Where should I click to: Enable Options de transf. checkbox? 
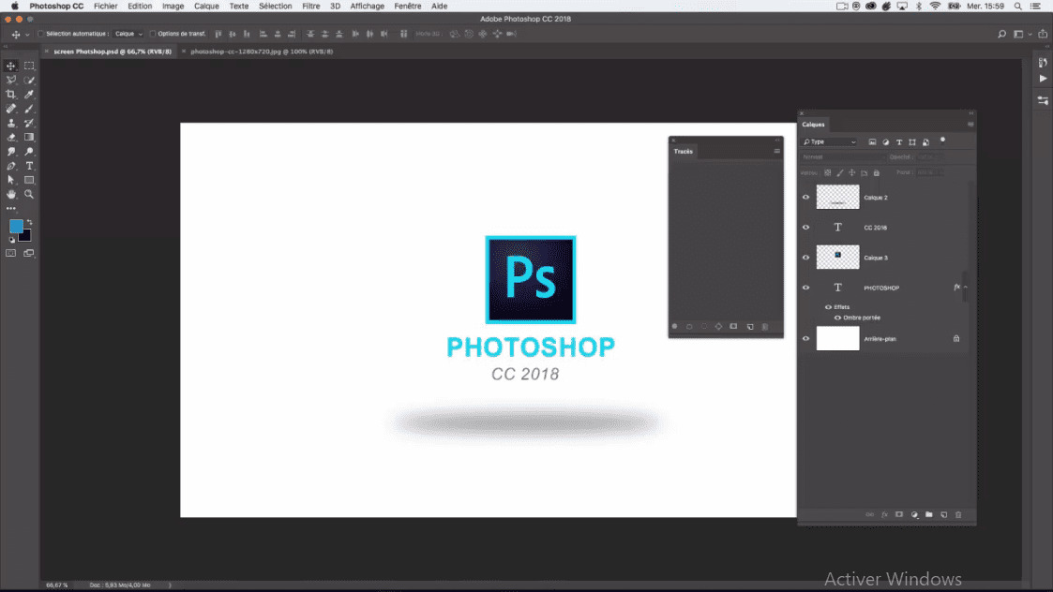153,34
